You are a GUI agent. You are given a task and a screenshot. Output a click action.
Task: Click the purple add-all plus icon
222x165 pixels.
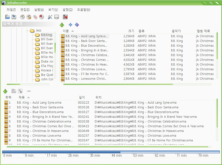click(77, 25)
